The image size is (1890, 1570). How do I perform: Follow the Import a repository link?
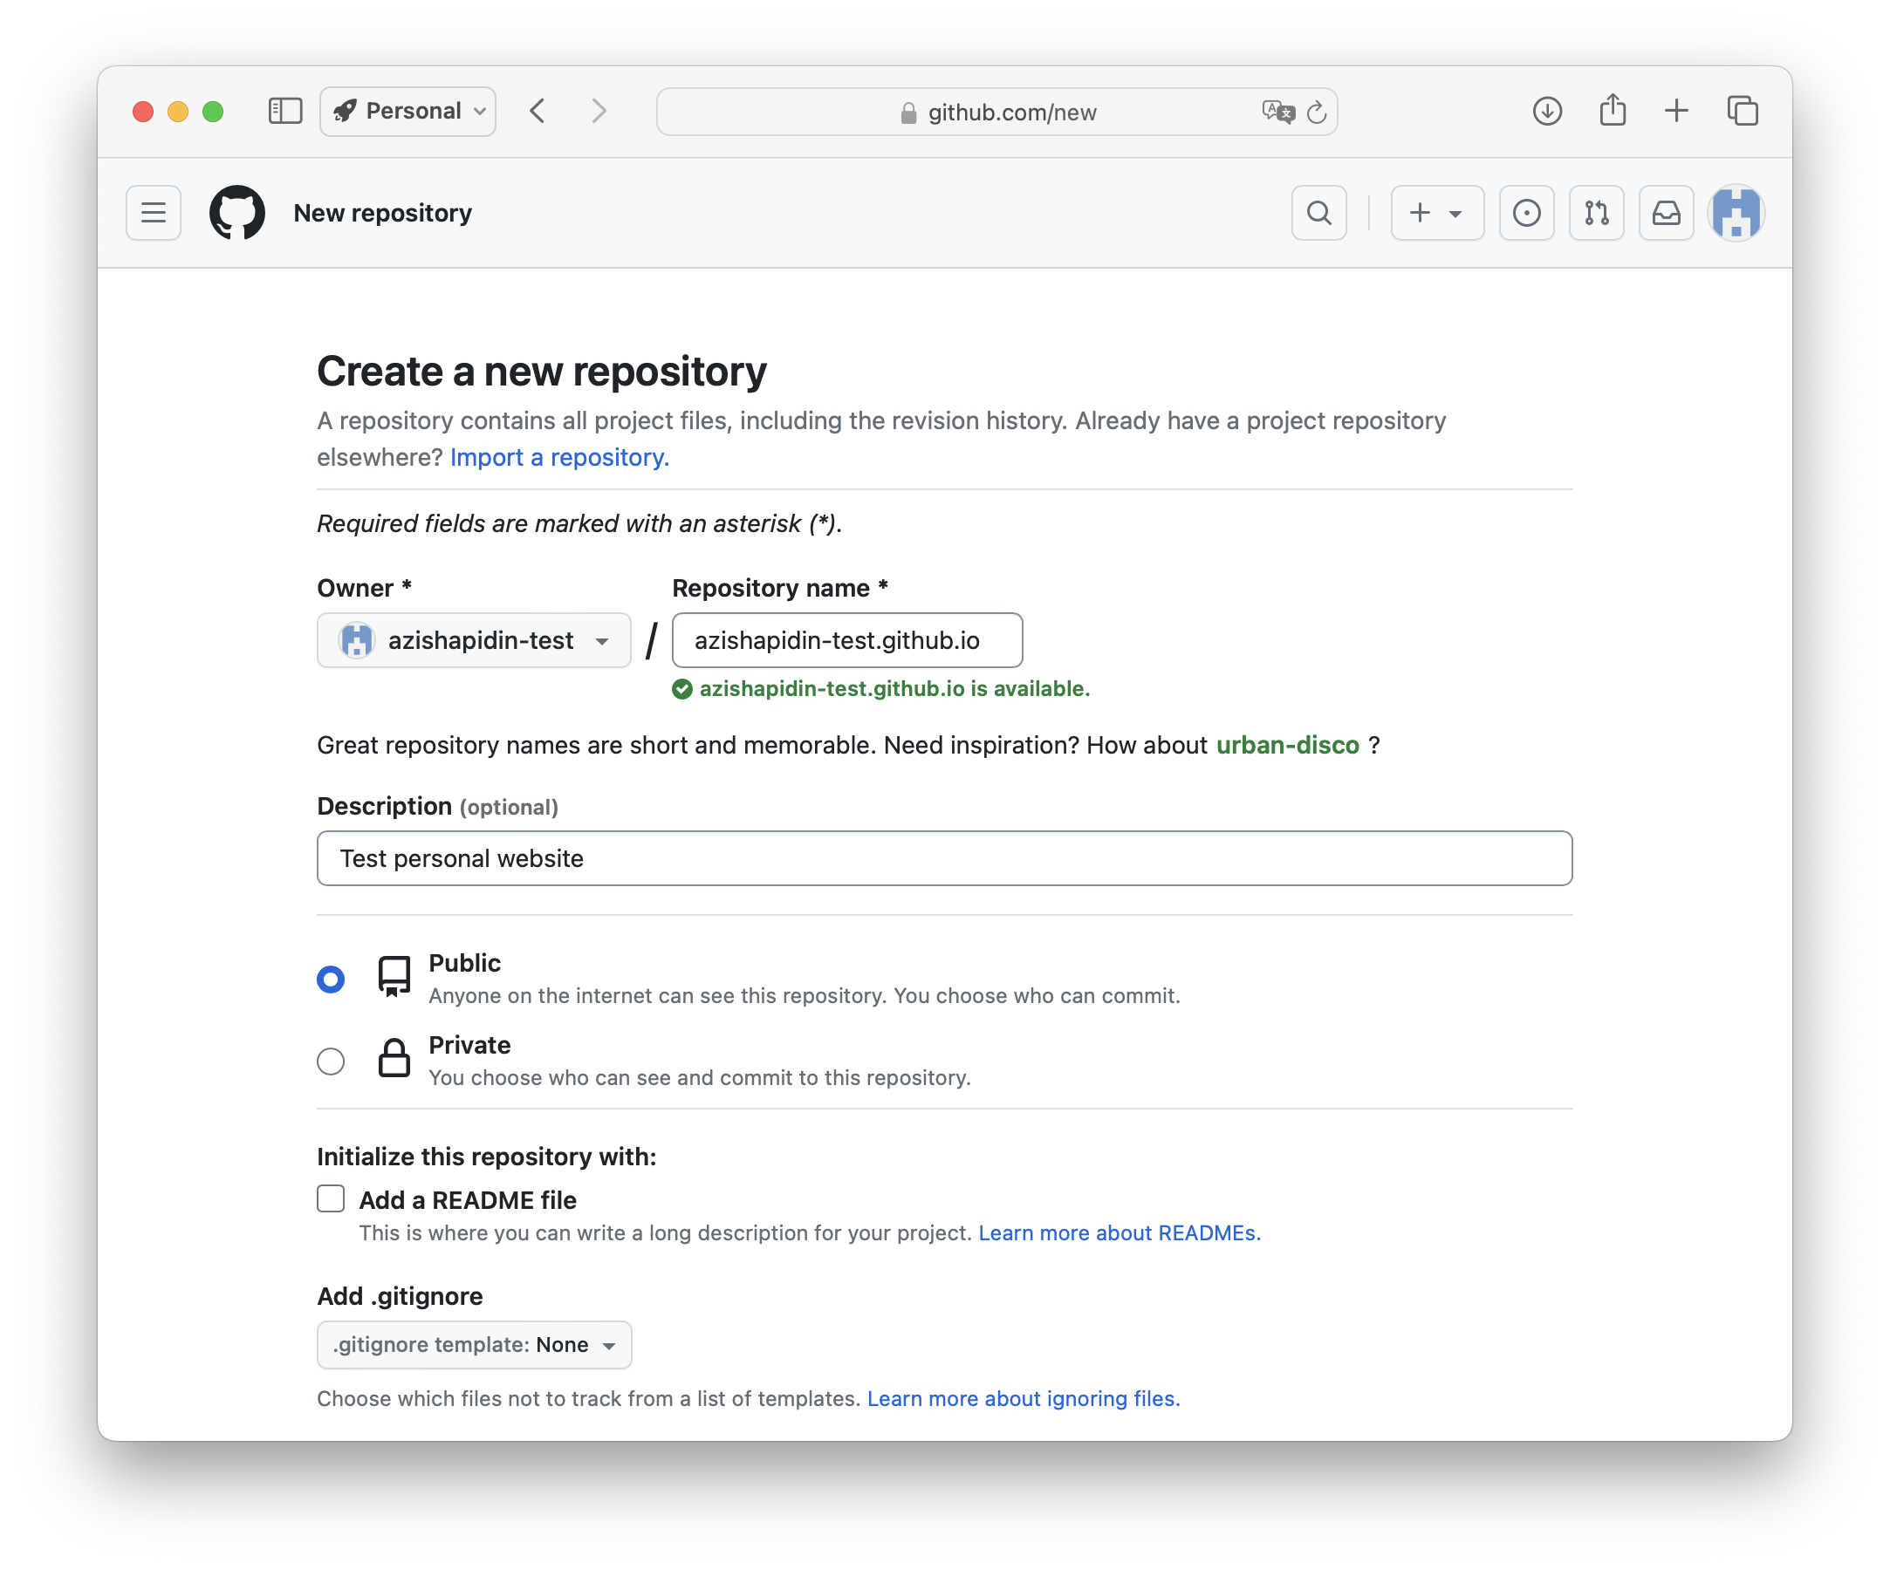coord(559,457)
